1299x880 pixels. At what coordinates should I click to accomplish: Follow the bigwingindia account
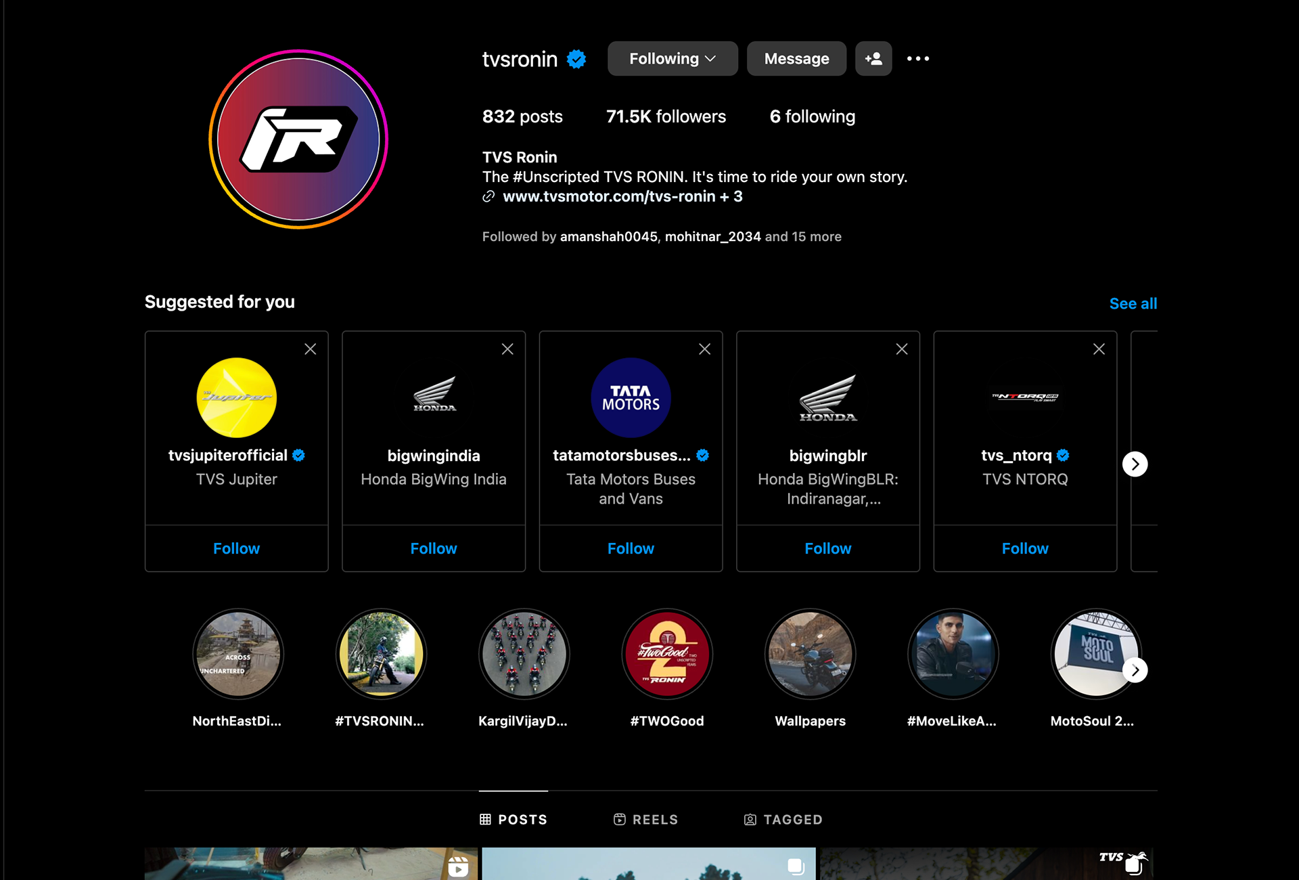click(x=433, y=548)
